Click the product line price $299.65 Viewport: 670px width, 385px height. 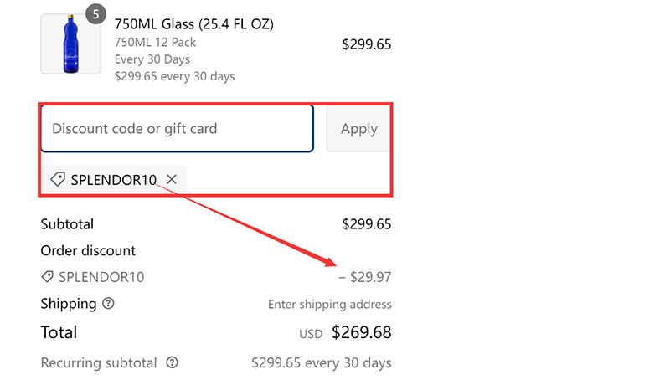tap(366, 44)
